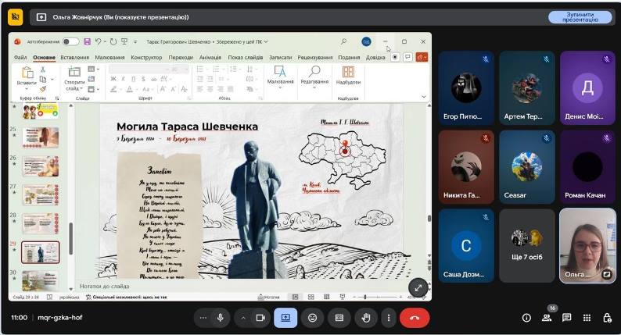Save the PowerPoint file with disk icon
This screenshot has width=621, height=335.
(87, 41)
